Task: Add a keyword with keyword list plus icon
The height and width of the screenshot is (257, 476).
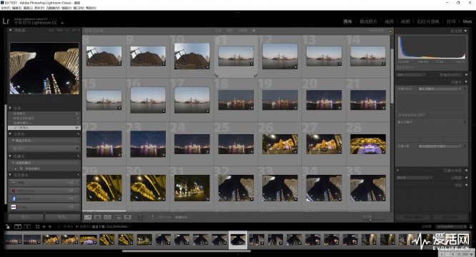Action: pos(397,171)
